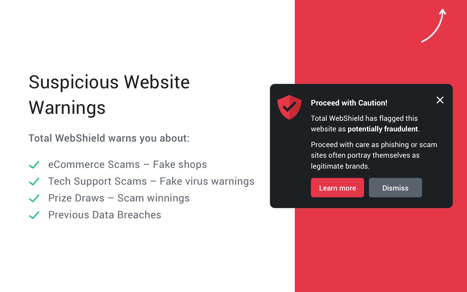This screenshot has height=292, width=467.
Task: Click the Previous Data Breaches text
Action: click(105, 215)
